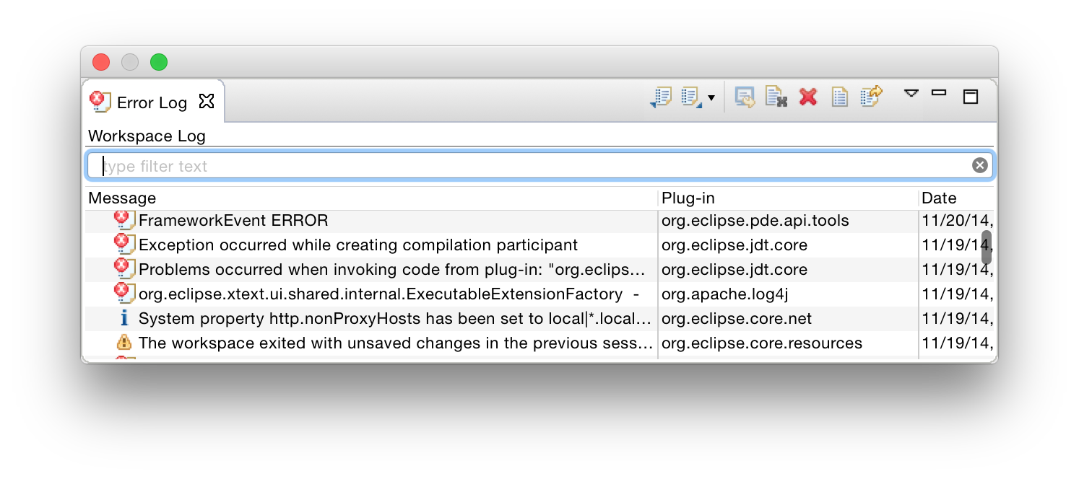
Task: Maximize the Error Log view panel
Action: click(x=971, y=97)
